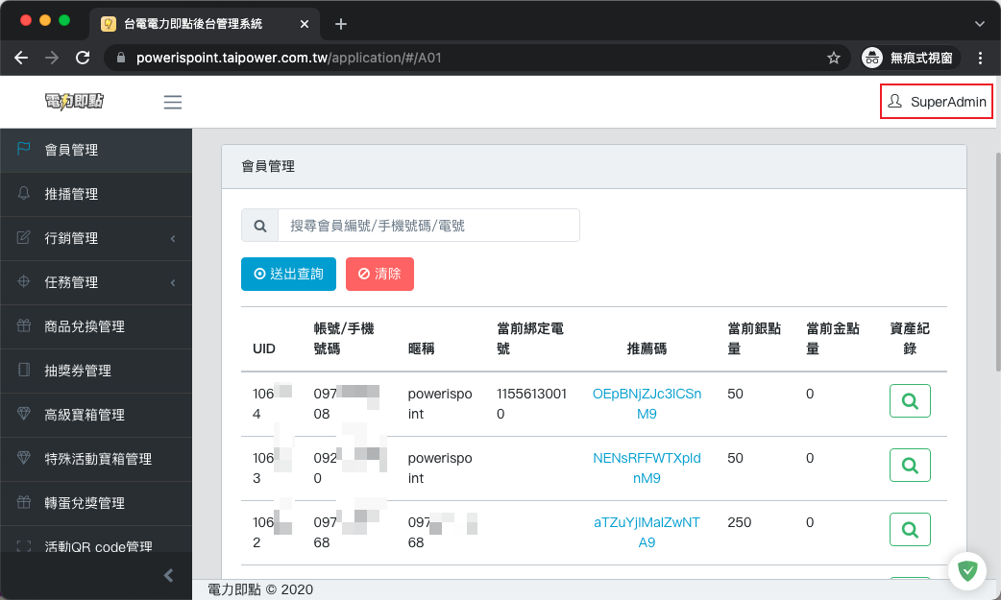Screen dimensions: 1001x600
Task: Click the UID column header
Action: click(x=264, y=348)
